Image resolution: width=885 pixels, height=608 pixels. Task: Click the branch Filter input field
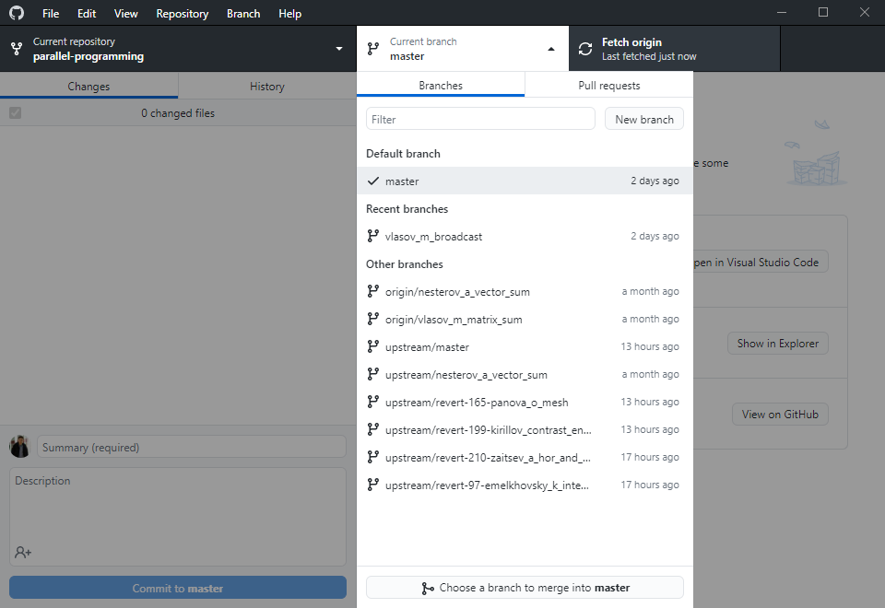click(x=480, y=119)
